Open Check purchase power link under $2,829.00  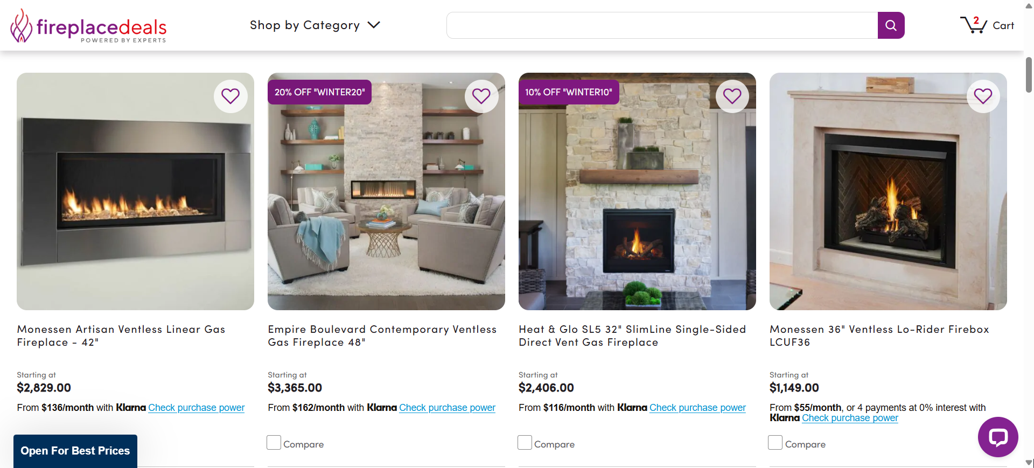click(196, 408)
